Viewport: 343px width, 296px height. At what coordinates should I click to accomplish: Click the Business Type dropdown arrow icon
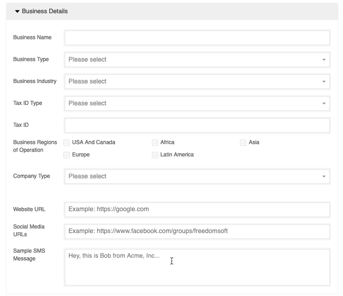pos(324,60)
